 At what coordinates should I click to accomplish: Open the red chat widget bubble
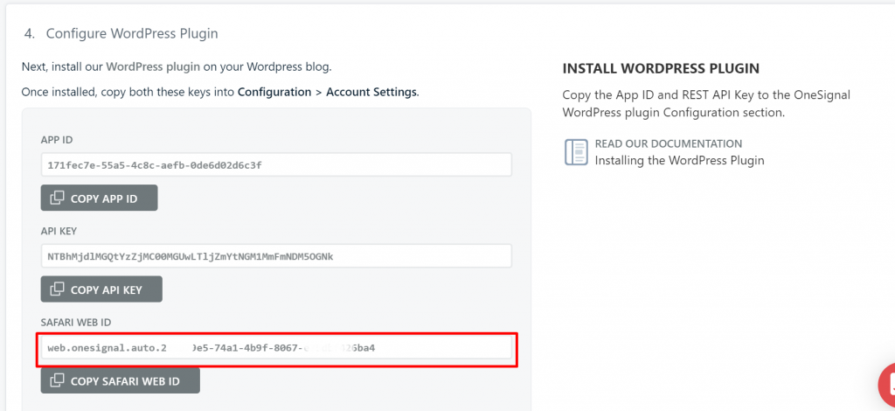pos(886,385)
